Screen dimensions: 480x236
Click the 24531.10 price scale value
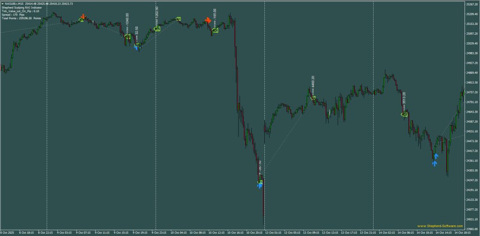pyautogui.click(x=472, y=131)
